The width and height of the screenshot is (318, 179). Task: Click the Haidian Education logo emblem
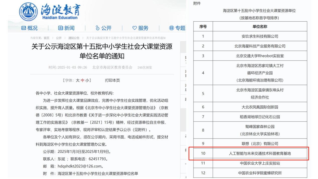[x=29, y=12]
